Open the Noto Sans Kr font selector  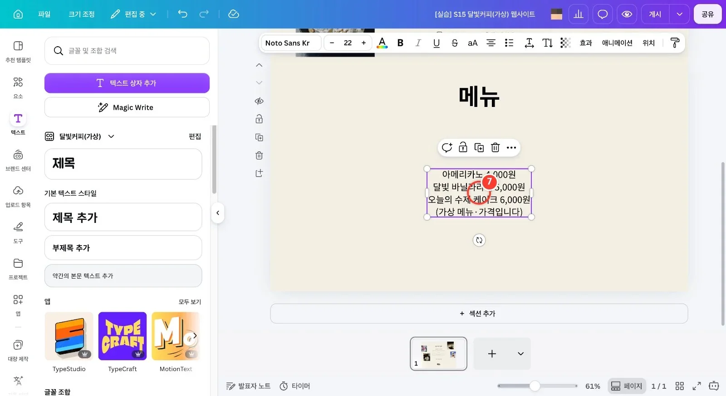point(291,43)
